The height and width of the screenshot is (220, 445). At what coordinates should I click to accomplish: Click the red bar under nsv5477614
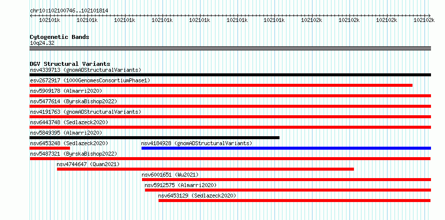pyautogui.click(x=230, y=106)
